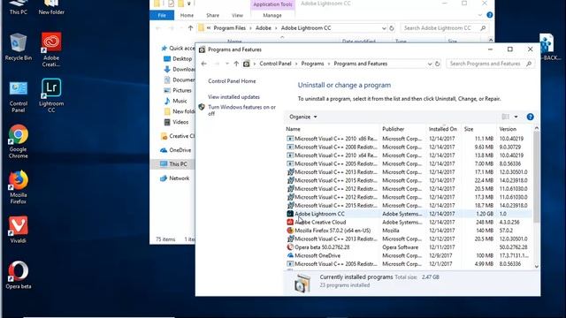Click Turn Windows features on or off
Viewport: 566px width, 318px height.
(241, 110)
